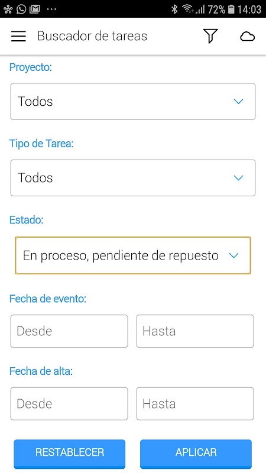Screen dimensions: 266x473
Task: Click the RESTABLECER button
Action: [69, 453]
